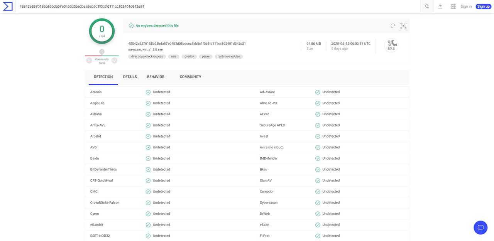Click the eGambit engine name

pyautogui.click(x=96, y=225)
